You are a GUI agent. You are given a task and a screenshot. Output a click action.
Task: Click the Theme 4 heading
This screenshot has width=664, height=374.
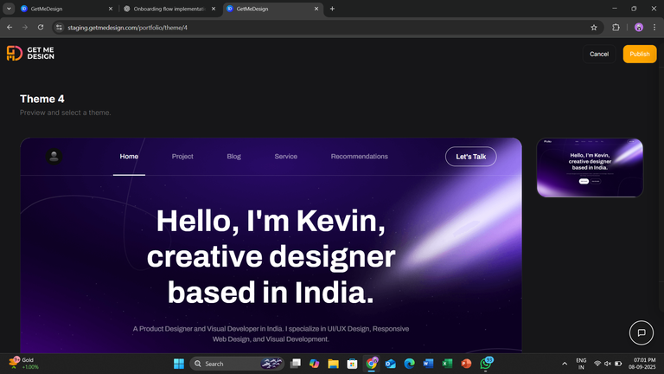click(41, 99)
